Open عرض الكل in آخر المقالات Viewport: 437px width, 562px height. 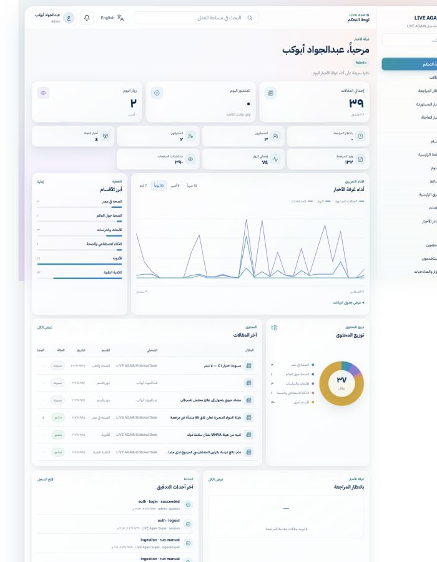pyautogui.click(x=45, y=327)
